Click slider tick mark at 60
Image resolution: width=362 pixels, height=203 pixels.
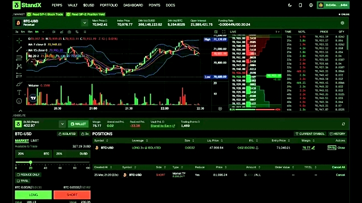(60, 164)
